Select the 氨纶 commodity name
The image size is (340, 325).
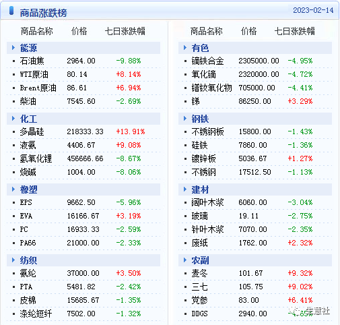[x=28, y=273]
